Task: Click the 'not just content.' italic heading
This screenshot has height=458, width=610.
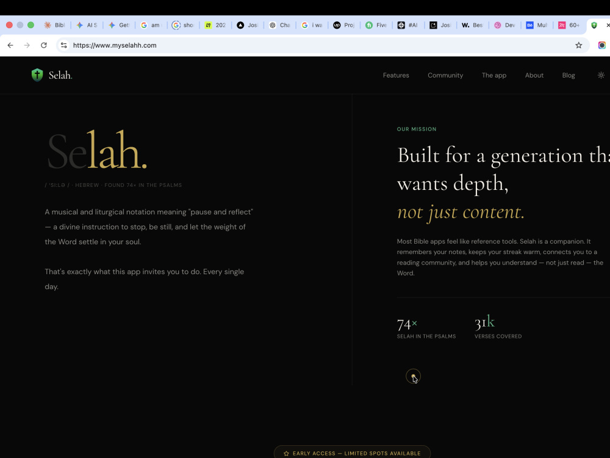Action: [461, 213]
